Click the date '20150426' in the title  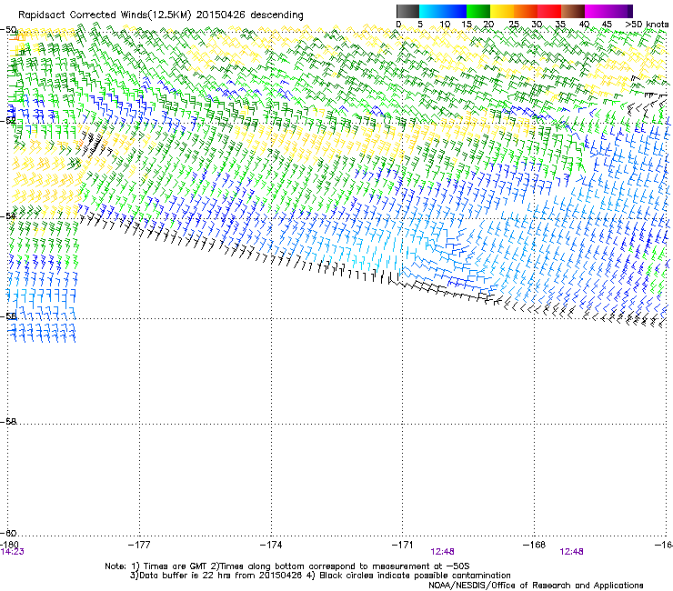(x=221, y=15)
